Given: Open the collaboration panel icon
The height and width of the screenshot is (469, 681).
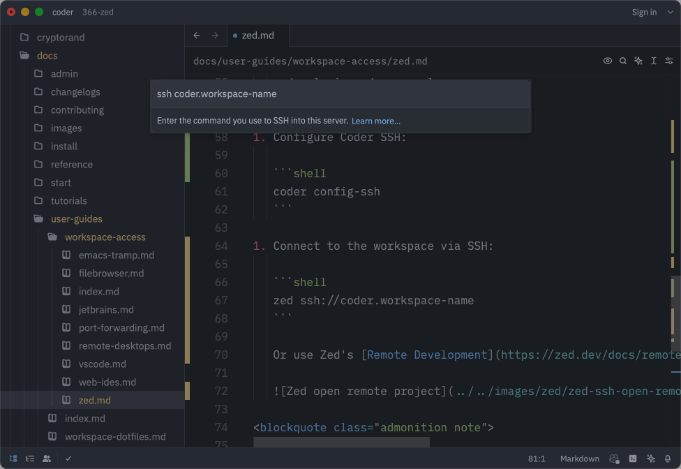Looking at the screenshot, I should pos(47,459).
